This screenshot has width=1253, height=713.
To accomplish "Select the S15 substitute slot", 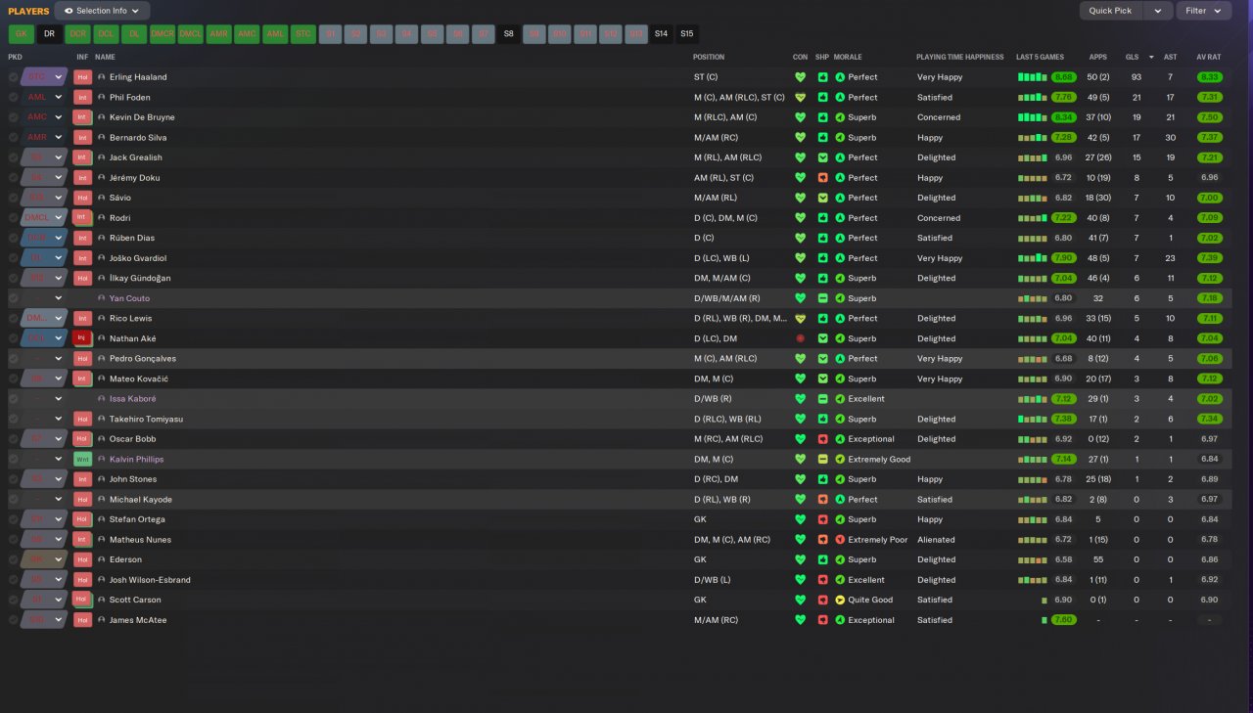I will pos(686,34).
